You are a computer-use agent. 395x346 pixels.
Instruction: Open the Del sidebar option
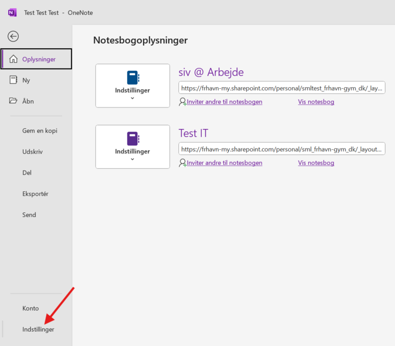27,173
